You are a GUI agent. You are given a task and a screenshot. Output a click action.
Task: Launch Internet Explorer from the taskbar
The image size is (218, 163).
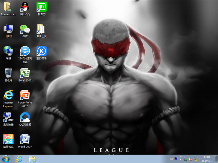[x=19, y=159]
